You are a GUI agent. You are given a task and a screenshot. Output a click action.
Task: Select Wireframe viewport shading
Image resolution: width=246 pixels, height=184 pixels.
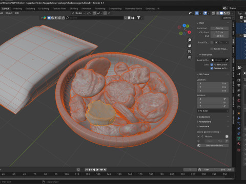[x=218, y=13]
